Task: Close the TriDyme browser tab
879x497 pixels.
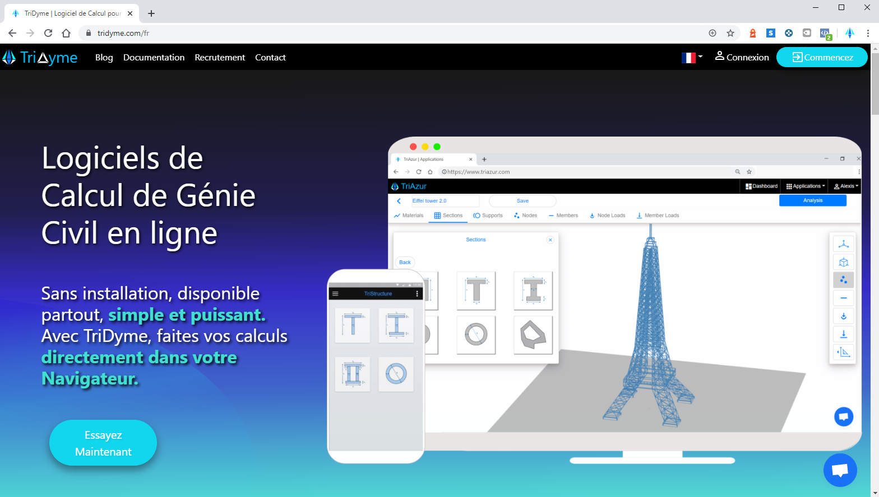Action: pyautogui.click(x=130, y=13)
